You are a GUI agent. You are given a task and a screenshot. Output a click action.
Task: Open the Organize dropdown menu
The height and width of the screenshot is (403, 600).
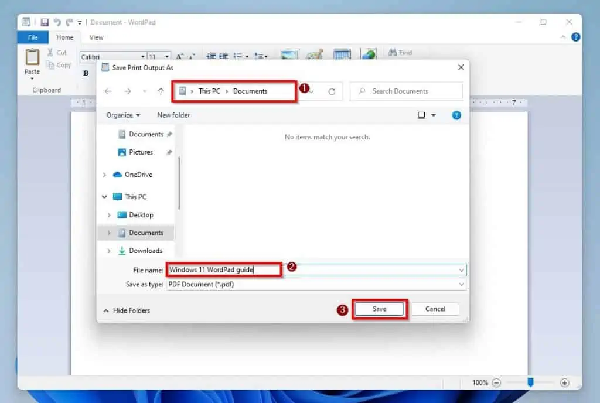tap(123, 115)
